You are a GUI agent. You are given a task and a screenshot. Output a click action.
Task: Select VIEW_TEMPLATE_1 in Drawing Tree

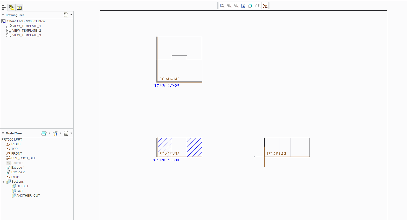point(27,26)
